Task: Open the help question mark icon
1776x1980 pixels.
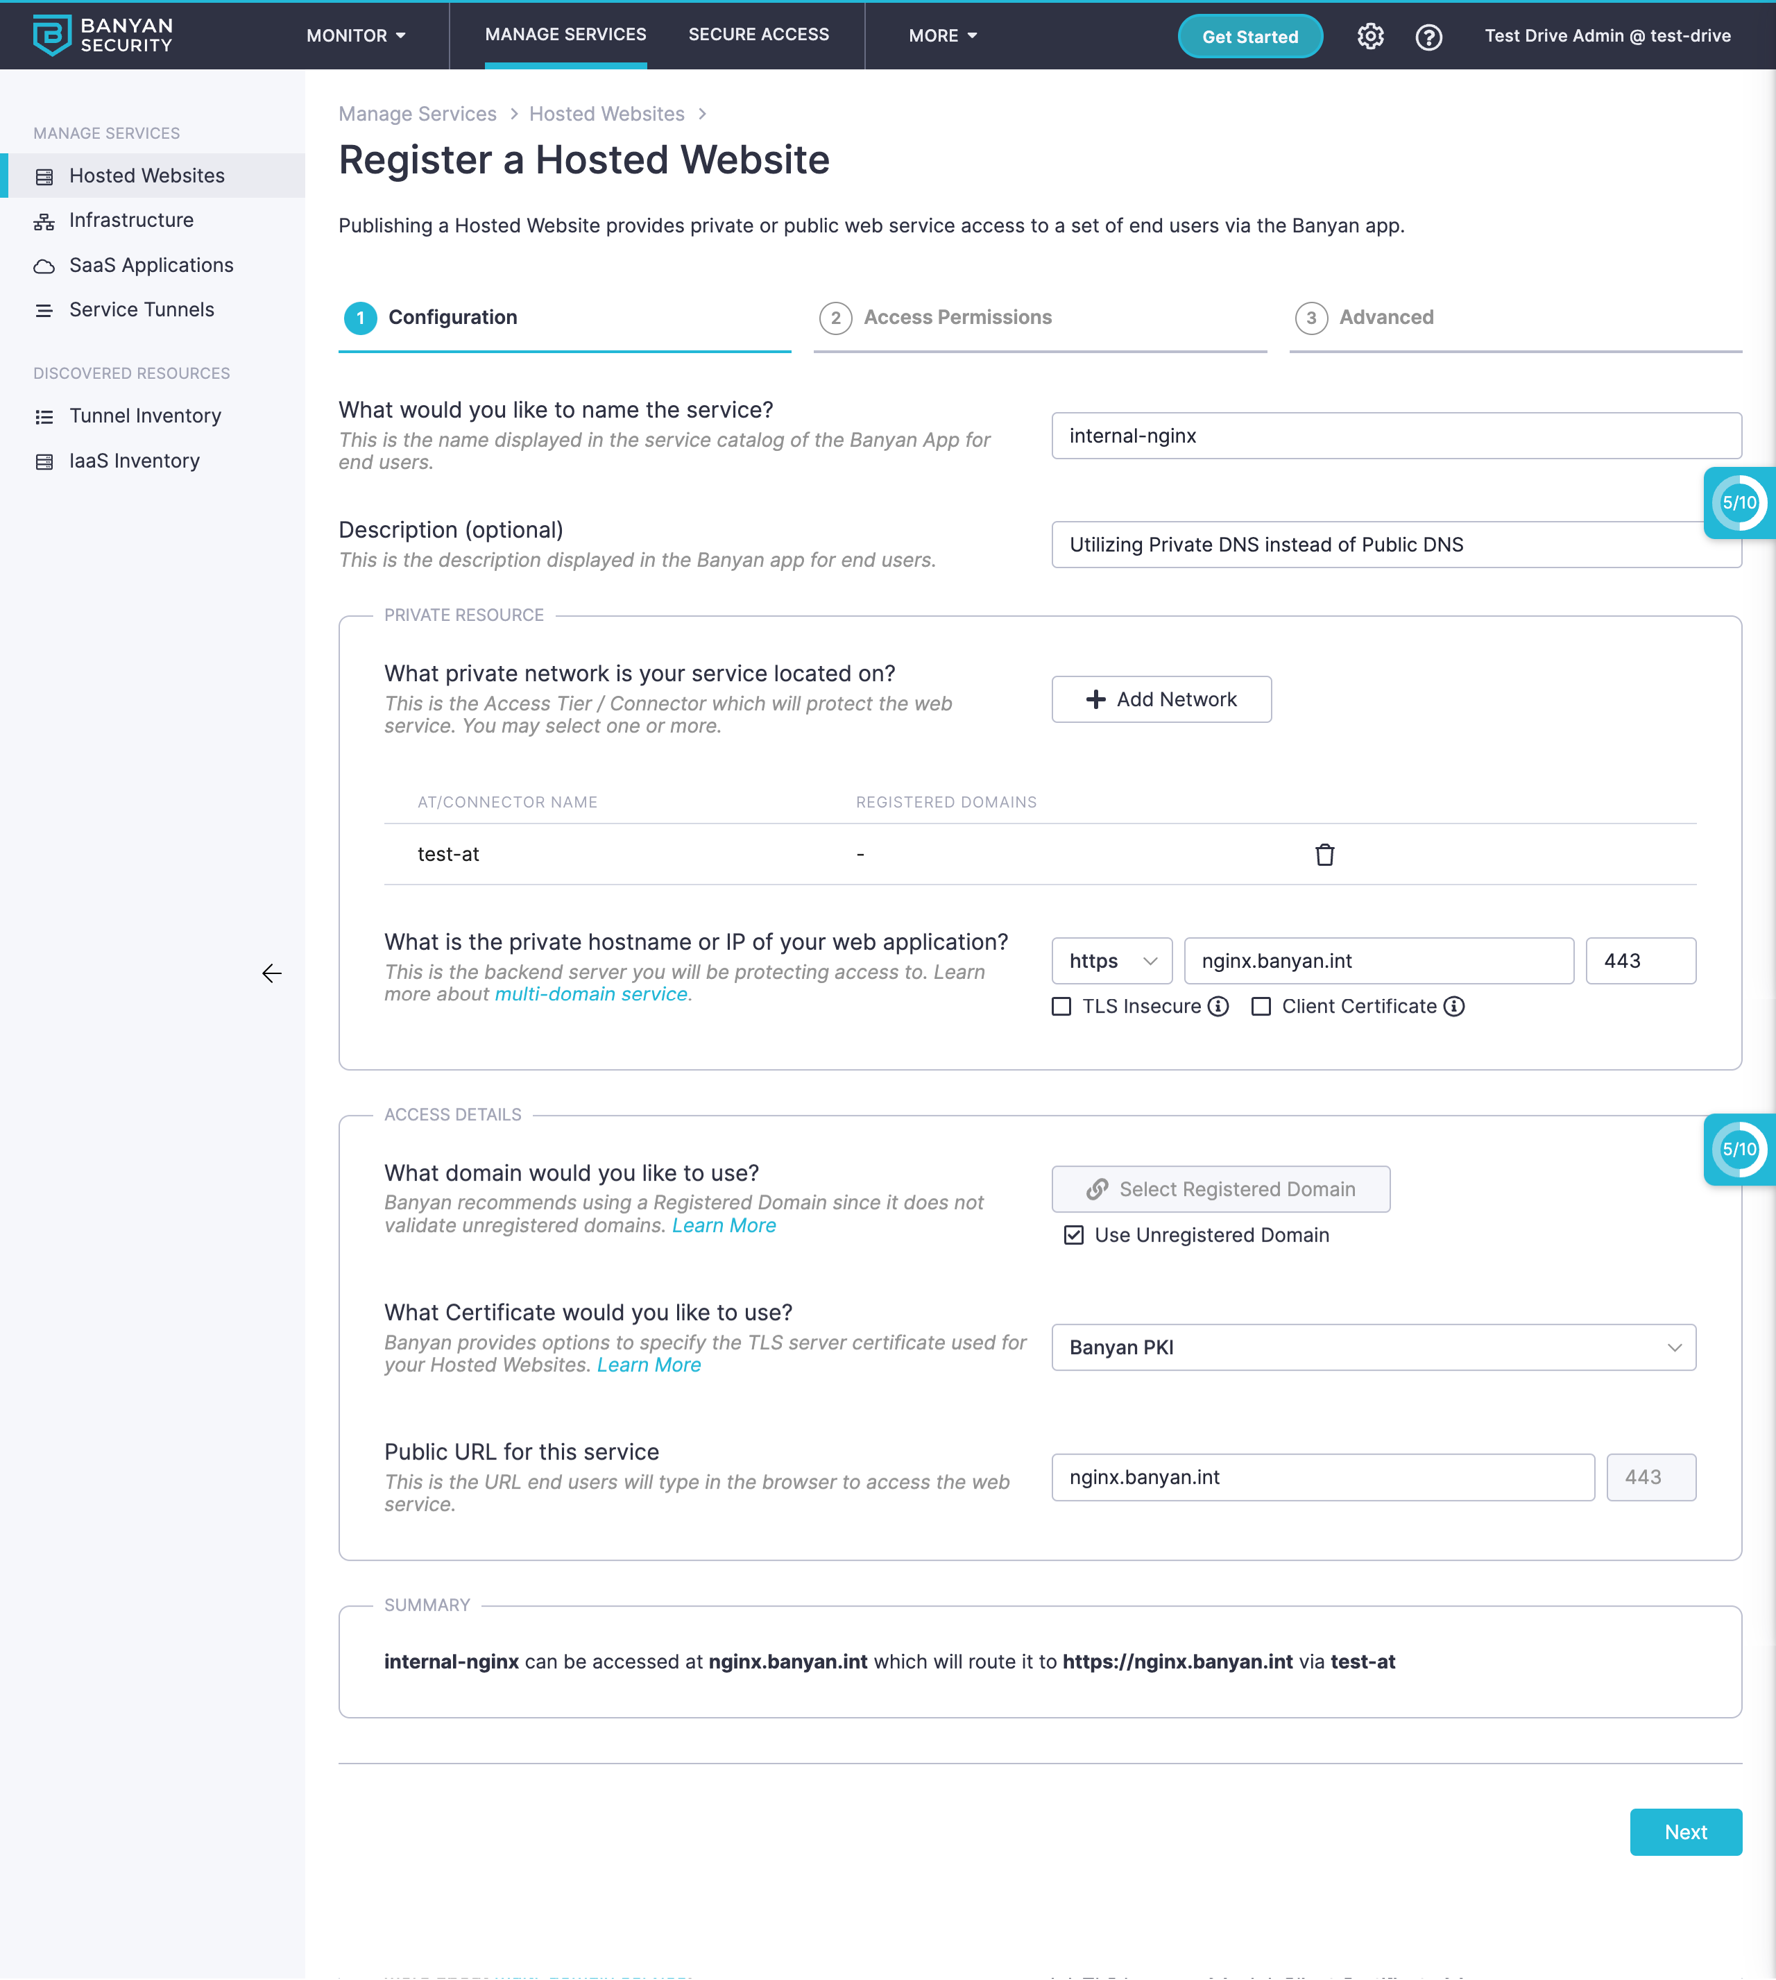Action: tap(1428, 37)
